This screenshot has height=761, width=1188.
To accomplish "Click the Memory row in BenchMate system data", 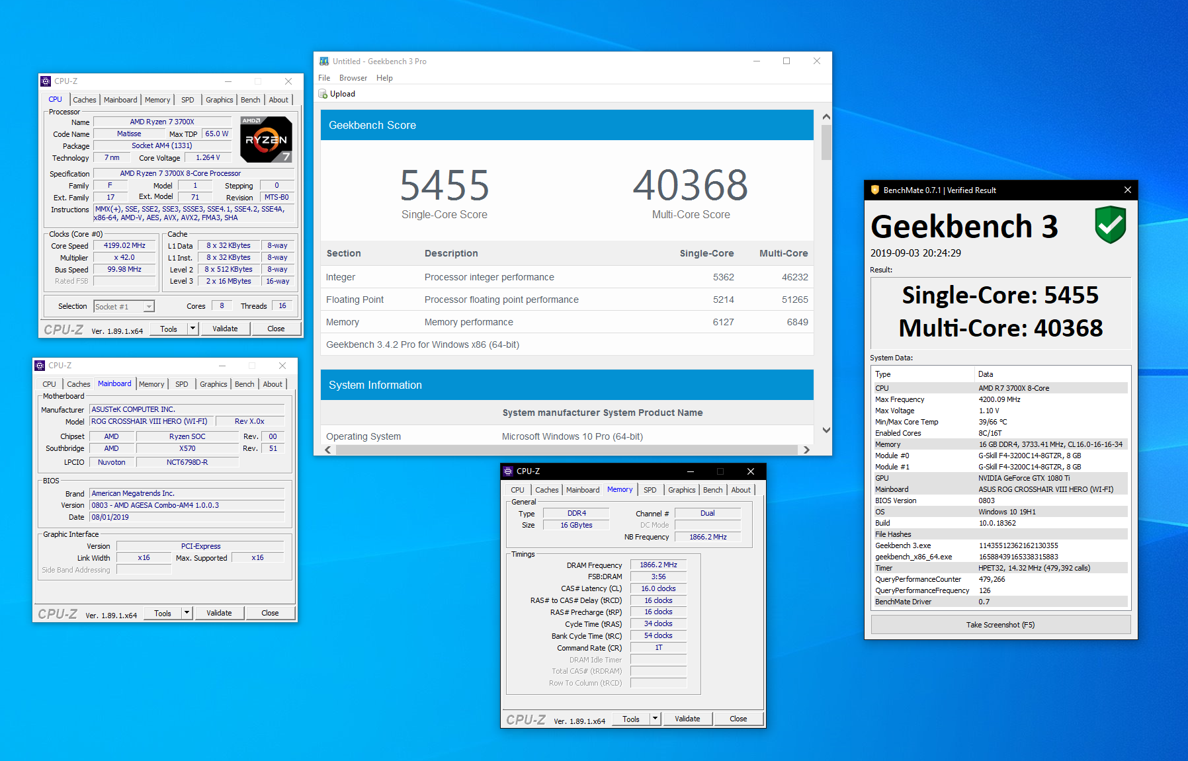I will pyautogui.click(x=1001, y=444).
